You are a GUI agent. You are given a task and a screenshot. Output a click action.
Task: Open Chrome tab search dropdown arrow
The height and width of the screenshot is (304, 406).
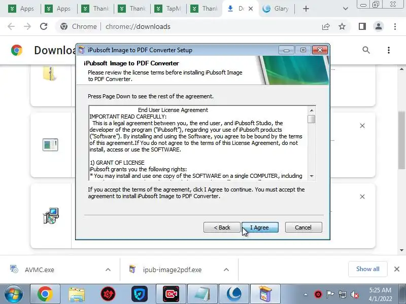tap(345, 9)
